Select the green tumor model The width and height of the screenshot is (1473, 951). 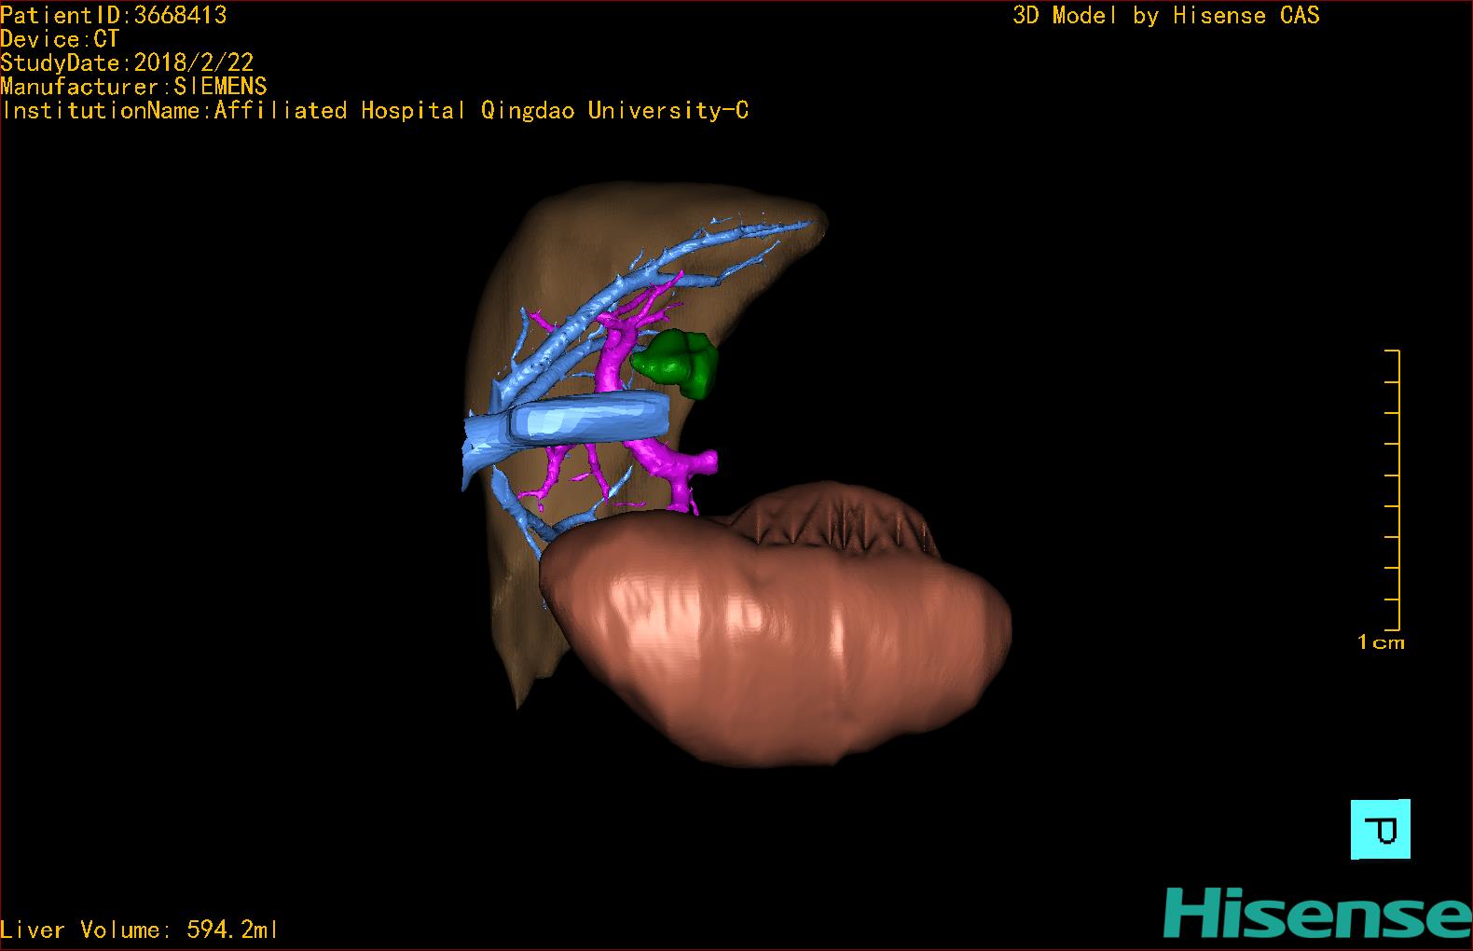[676, 364]
